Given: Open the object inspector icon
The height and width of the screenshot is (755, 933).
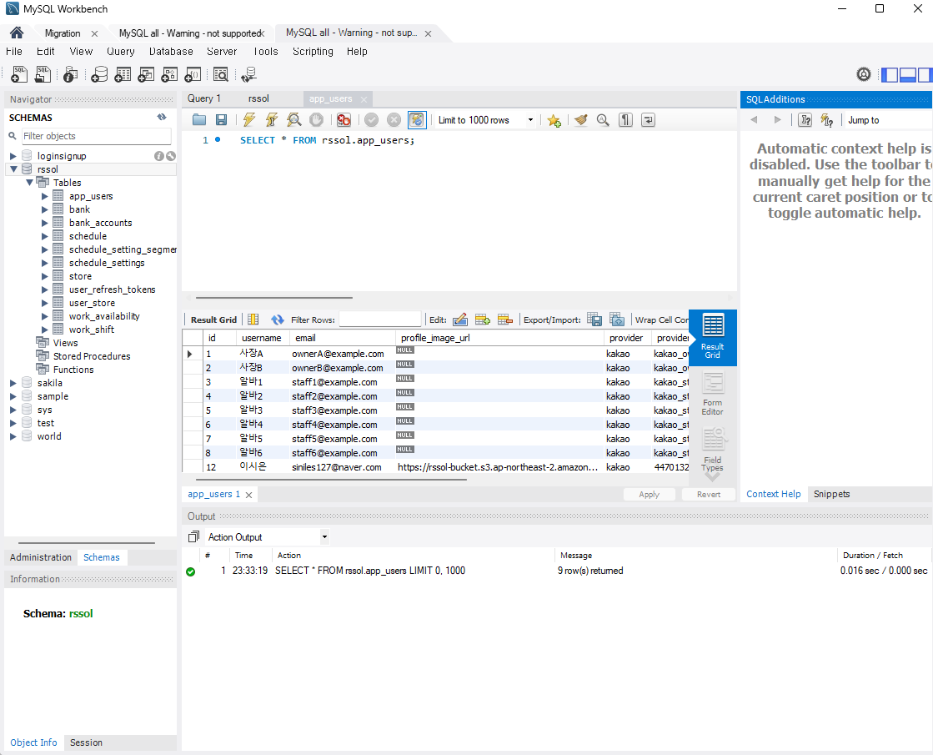Looking at the screenshot, I should pos(70,74).
